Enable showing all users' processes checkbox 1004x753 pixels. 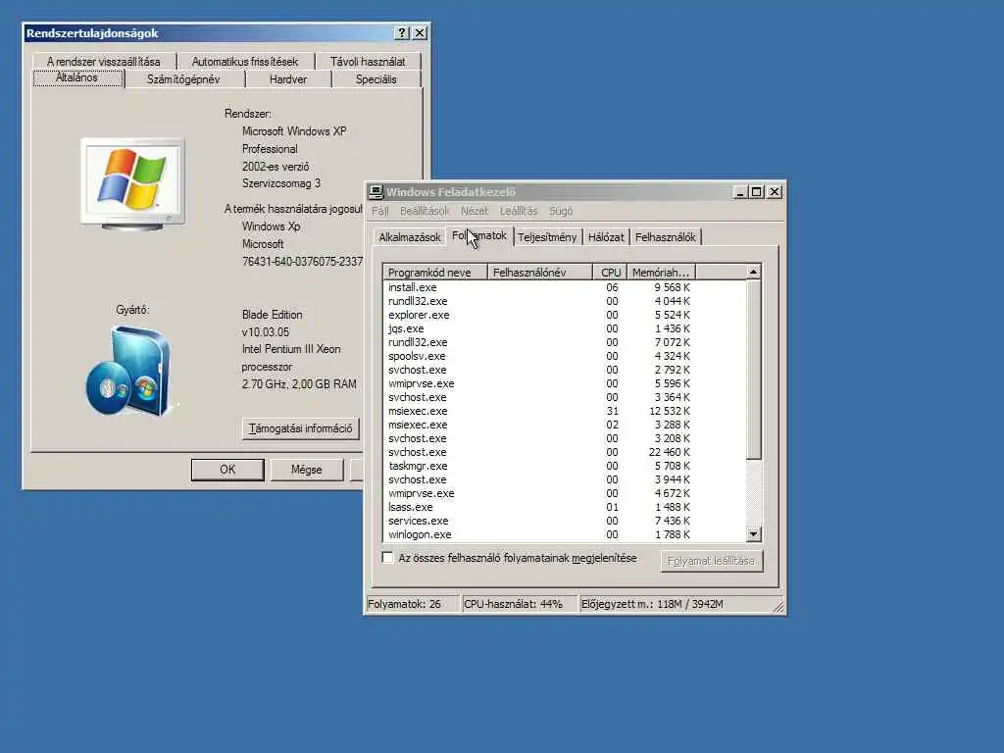tap(387, 558)
